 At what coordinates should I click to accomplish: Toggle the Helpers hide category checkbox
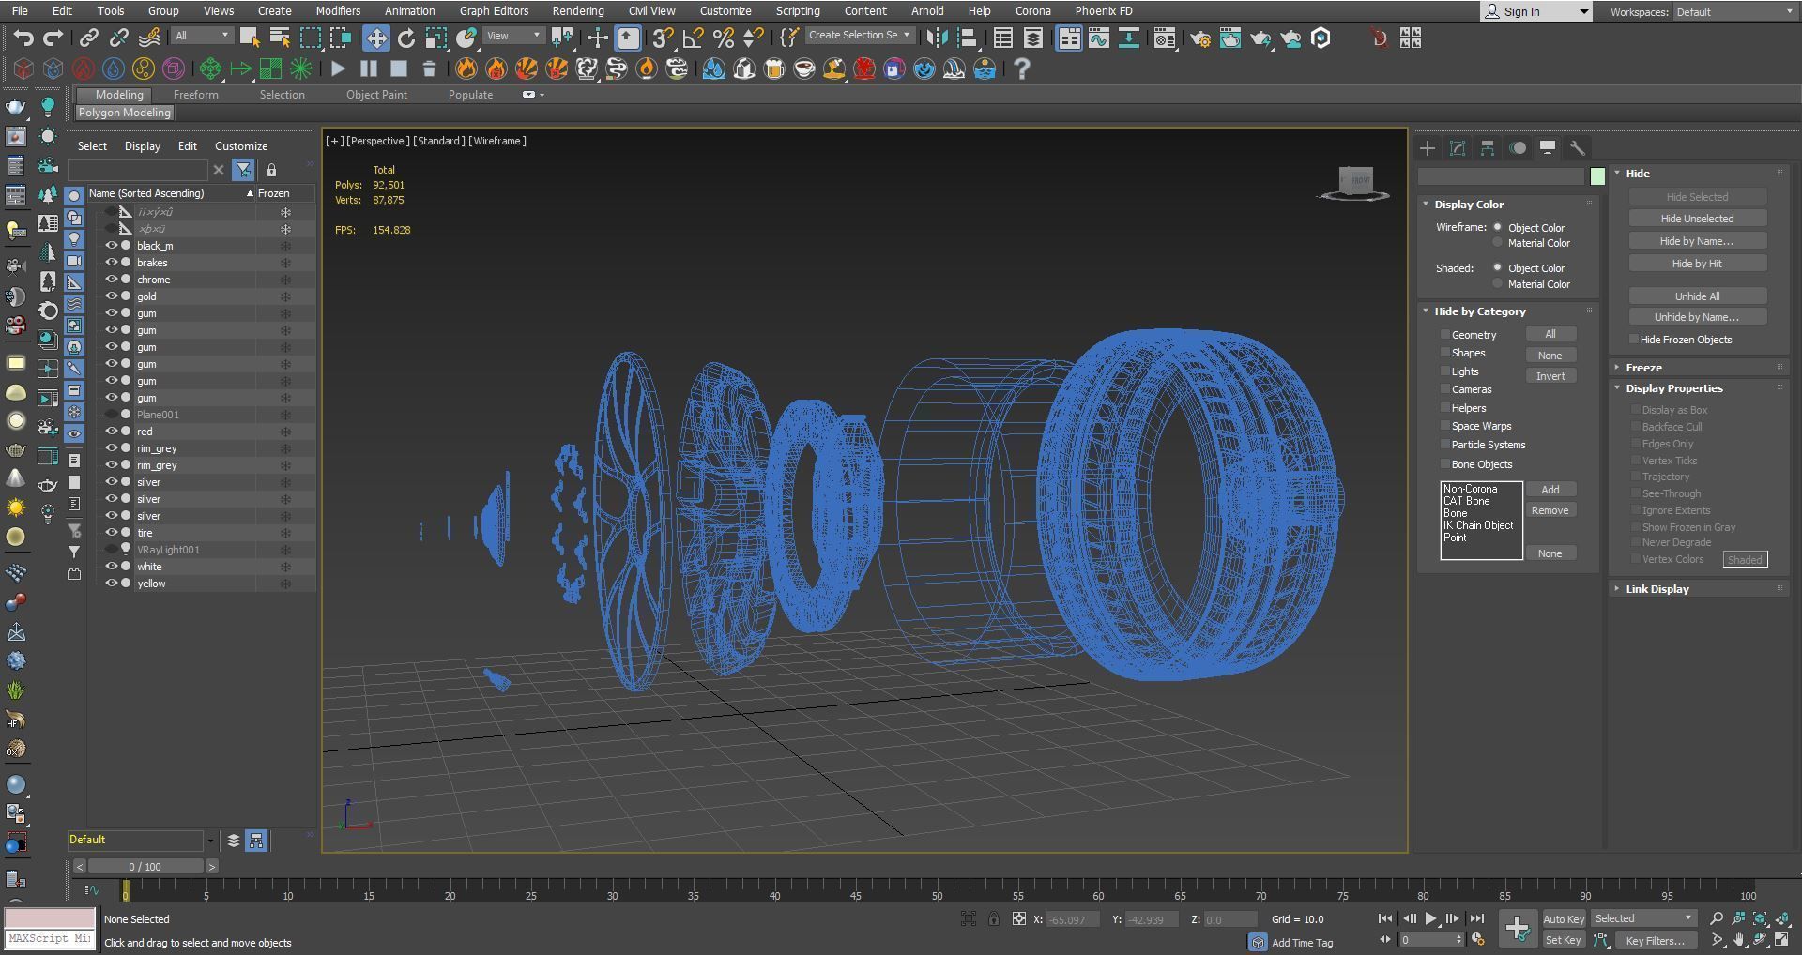1445,407
